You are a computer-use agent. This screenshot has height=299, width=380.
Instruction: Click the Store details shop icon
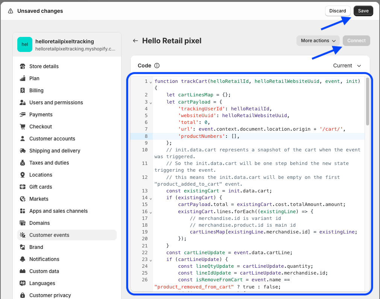pyautogui.click(x=23, y=66)
